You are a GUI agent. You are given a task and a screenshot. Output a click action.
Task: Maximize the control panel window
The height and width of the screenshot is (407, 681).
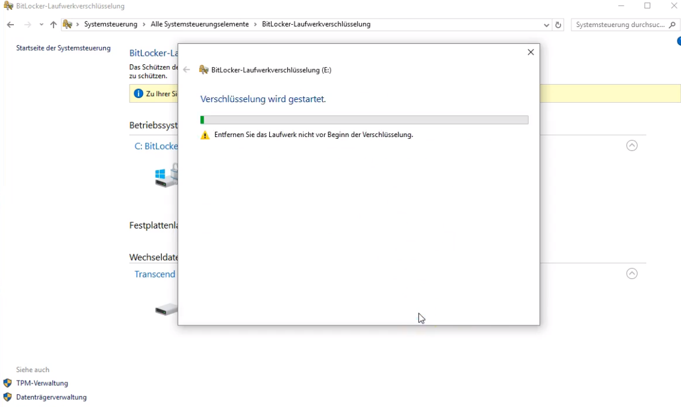pyautogui.click(x=647, y=5)
